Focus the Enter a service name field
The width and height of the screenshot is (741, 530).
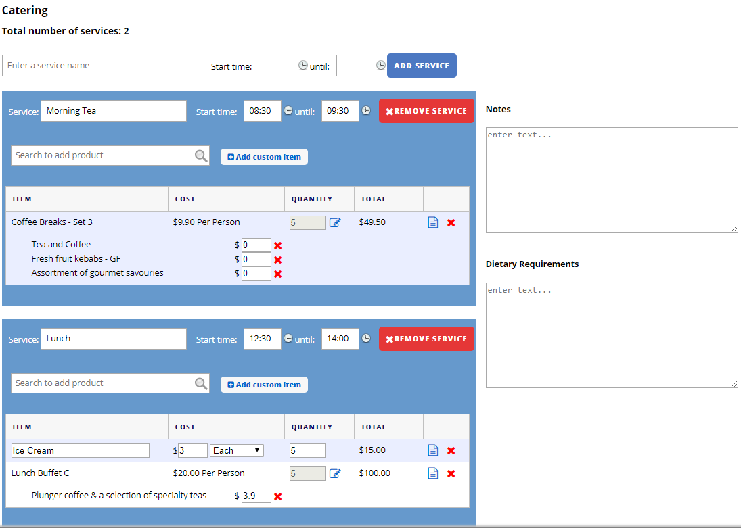[102, 66]
